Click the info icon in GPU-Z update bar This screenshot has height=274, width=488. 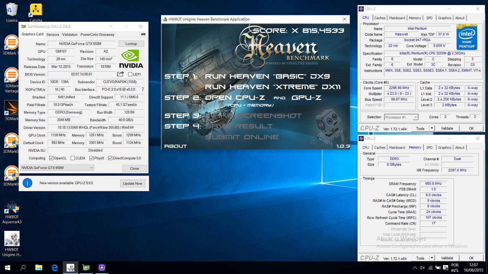[27, 183]
